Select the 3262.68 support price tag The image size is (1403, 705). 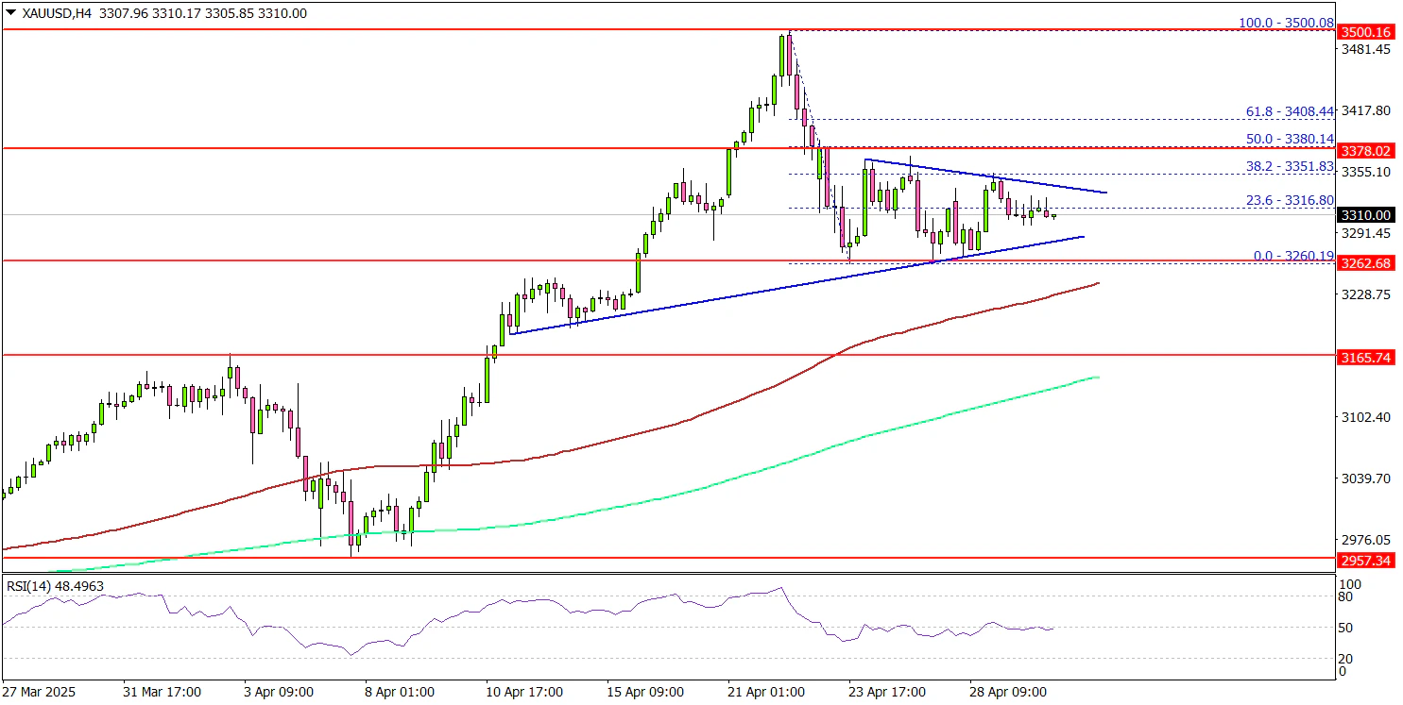[x=1366, y=263]
